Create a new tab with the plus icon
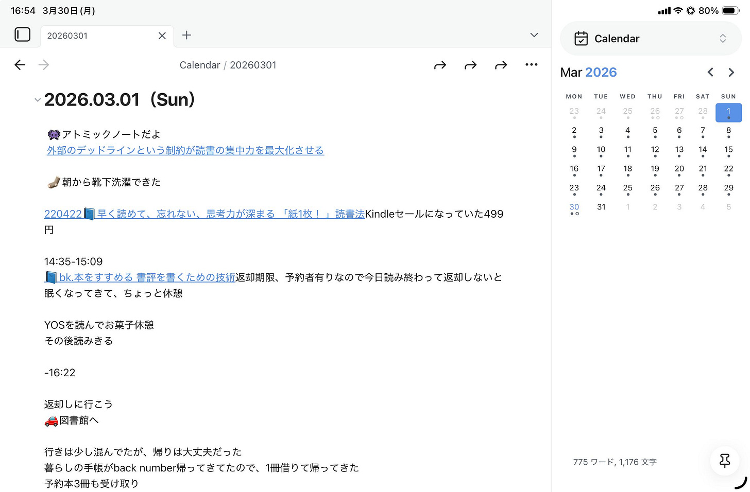 [186, 36]
